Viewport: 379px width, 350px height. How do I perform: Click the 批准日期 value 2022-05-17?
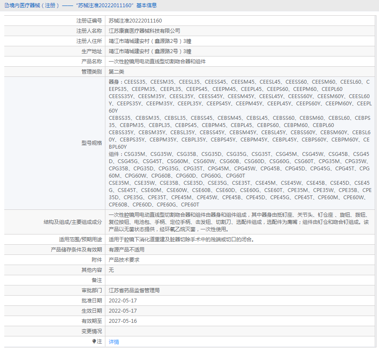point(123,300)
